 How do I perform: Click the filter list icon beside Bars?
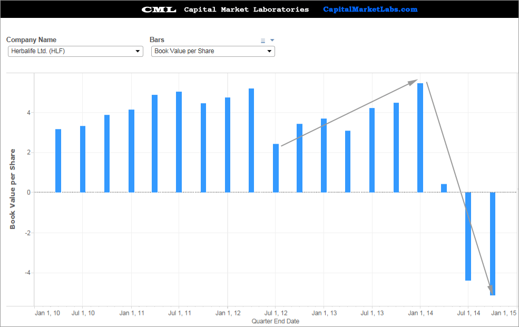(263, 41)
